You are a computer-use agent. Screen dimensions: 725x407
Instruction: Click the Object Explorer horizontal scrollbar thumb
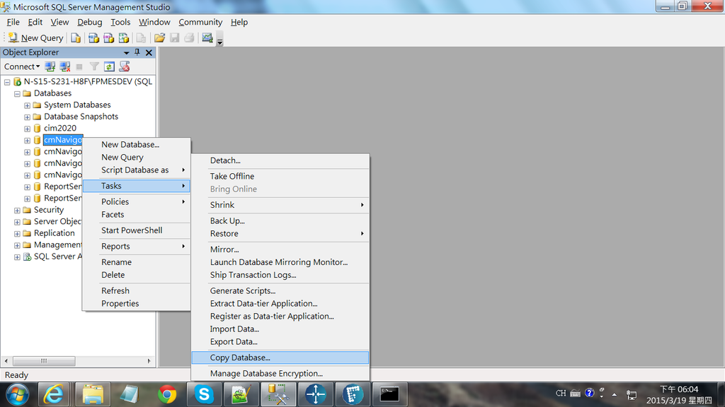click(44, 361)
